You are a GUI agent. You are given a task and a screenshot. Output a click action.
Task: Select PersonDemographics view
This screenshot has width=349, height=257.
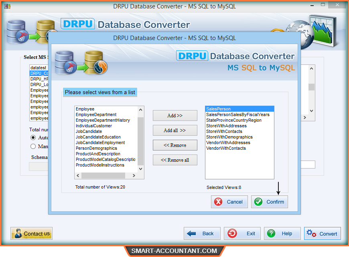(106, 148)
